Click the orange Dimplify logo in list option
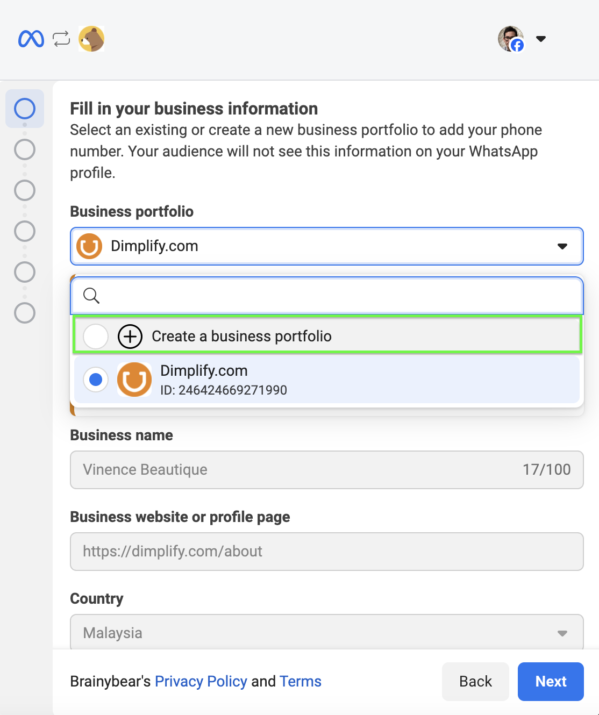The image size is (599, 715). (x=134, y=380)
